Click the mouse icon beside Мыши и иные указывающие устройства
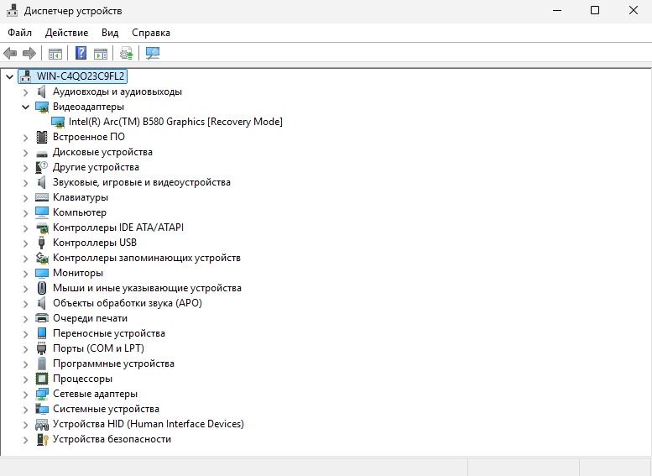This screenshot has height=476, width=652. coord(42,288)
